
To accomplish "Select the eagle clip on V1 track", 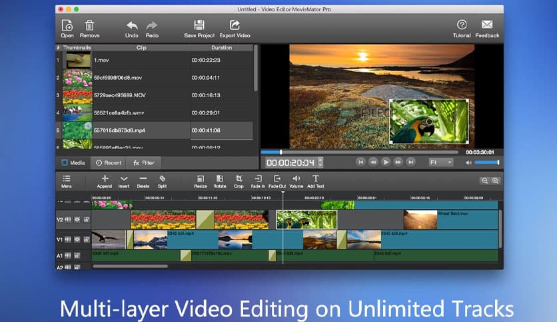I will (x=109, y=240).
